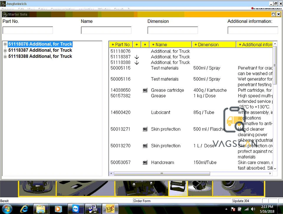
Task: Switch to the Jungheinrich ET taskbar app
Action: 110,209
